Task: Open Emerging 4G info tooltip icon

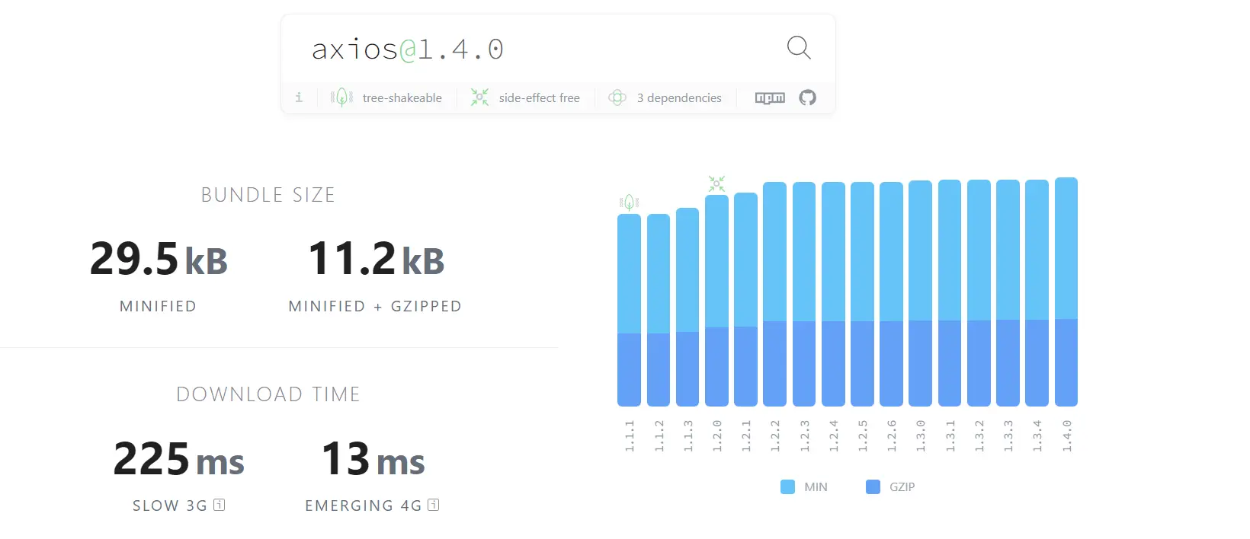Action: [x=433, y=505]
